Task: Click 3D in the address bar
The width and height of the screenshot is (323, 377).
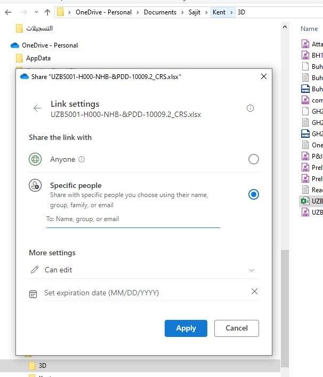Action: pos(241,12)
